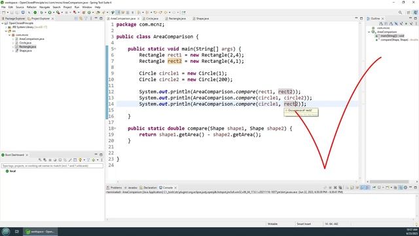Viewport: 419px width, 236px height.
Task: Maximize the Package Explorer view
Action: [x=101, y=18]
